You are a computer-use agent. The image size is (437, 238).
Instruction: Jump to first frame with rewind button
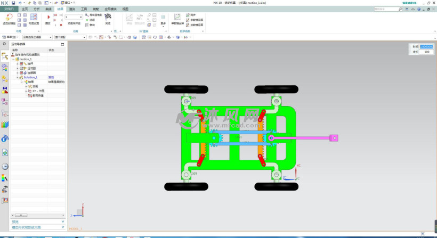coord(55,15)
